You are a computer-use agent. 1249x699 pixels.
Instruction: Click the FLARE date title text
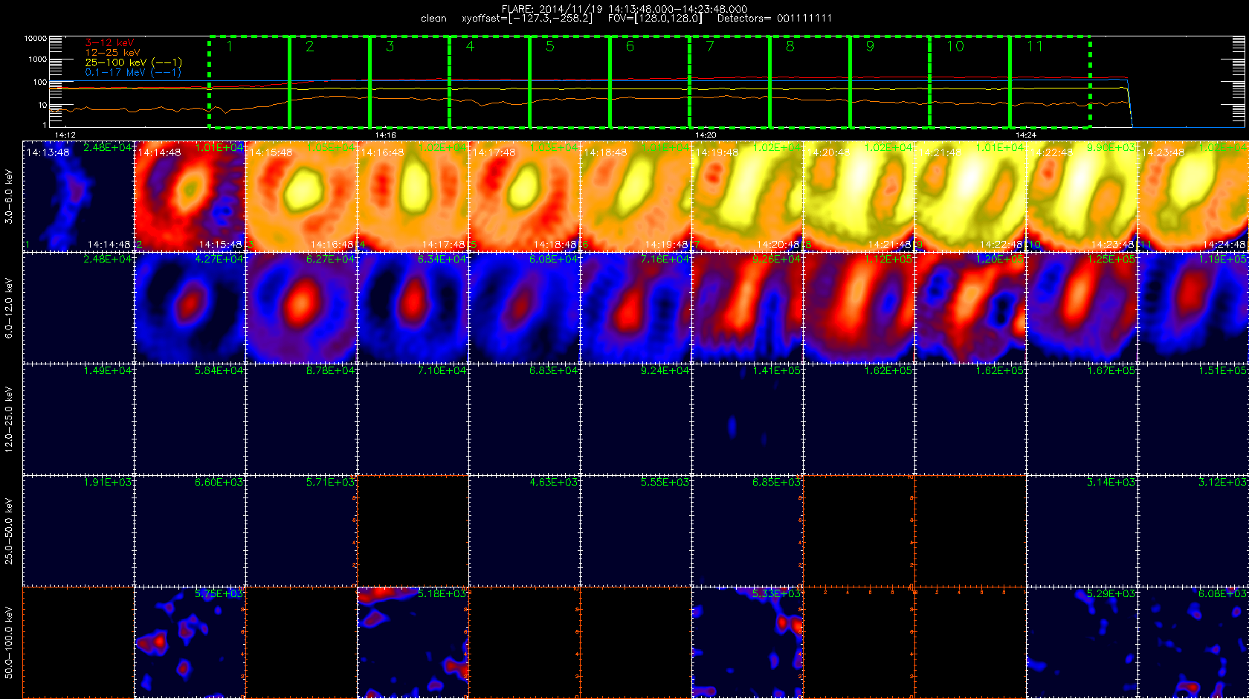624,9
